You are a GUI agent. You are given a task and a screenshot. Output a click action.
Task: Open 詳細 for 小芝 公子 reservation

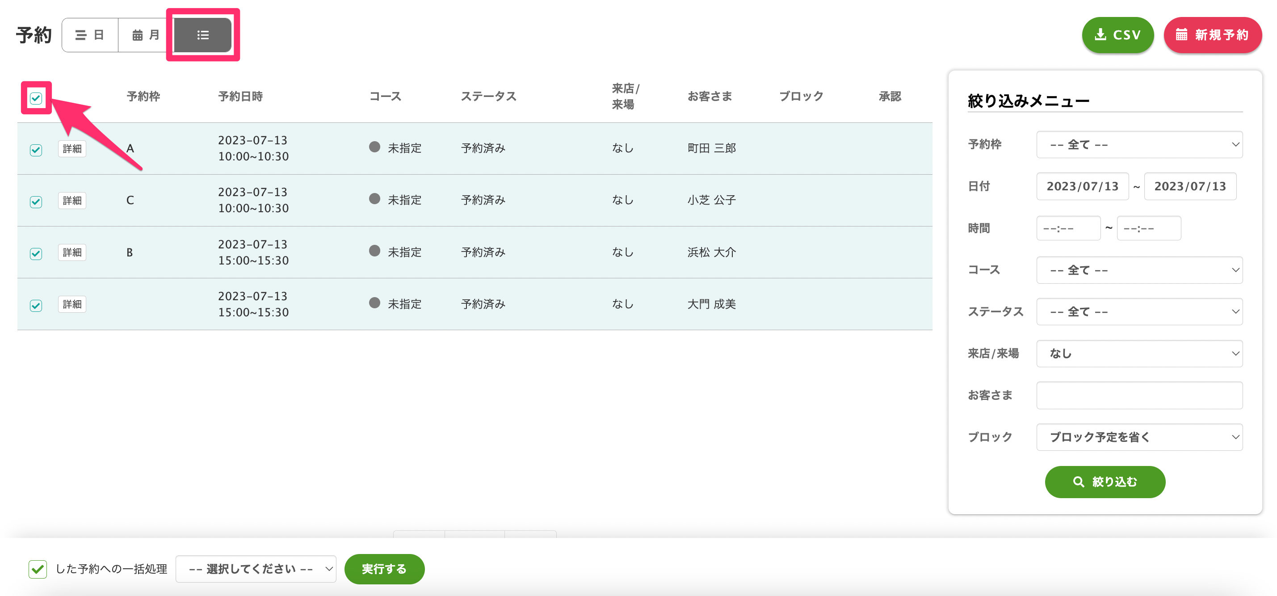tap(72, 200)
